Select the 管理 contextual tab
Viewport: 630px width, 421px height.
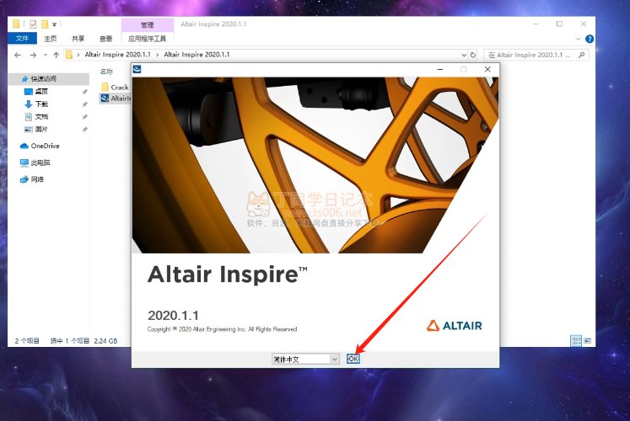click(x=148, y=25)
